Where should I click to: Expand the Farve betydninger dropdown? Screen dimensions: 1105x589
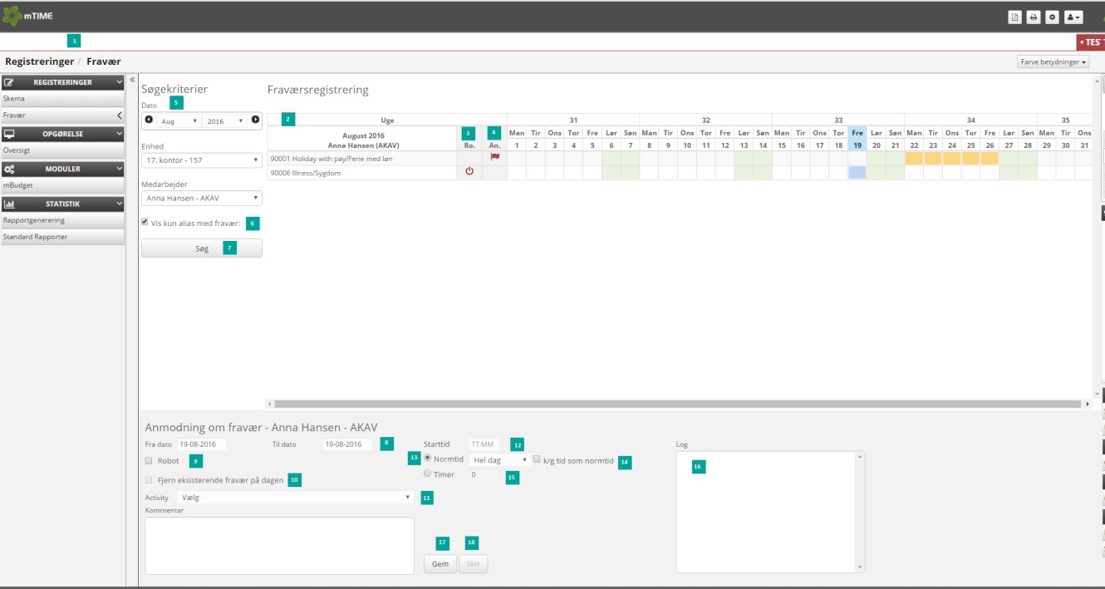coord(1053,62)
